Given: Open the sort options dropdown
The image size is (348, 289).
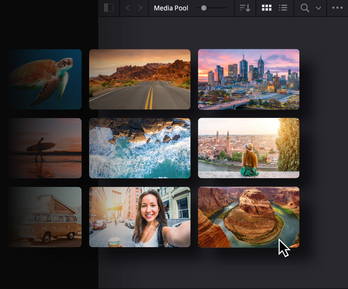Looking at the screenshot, I should tap(245, 8).
